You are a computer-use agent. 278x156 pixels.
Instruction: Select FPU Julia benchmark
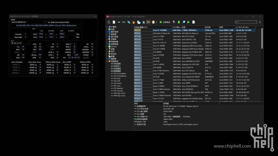117,86
